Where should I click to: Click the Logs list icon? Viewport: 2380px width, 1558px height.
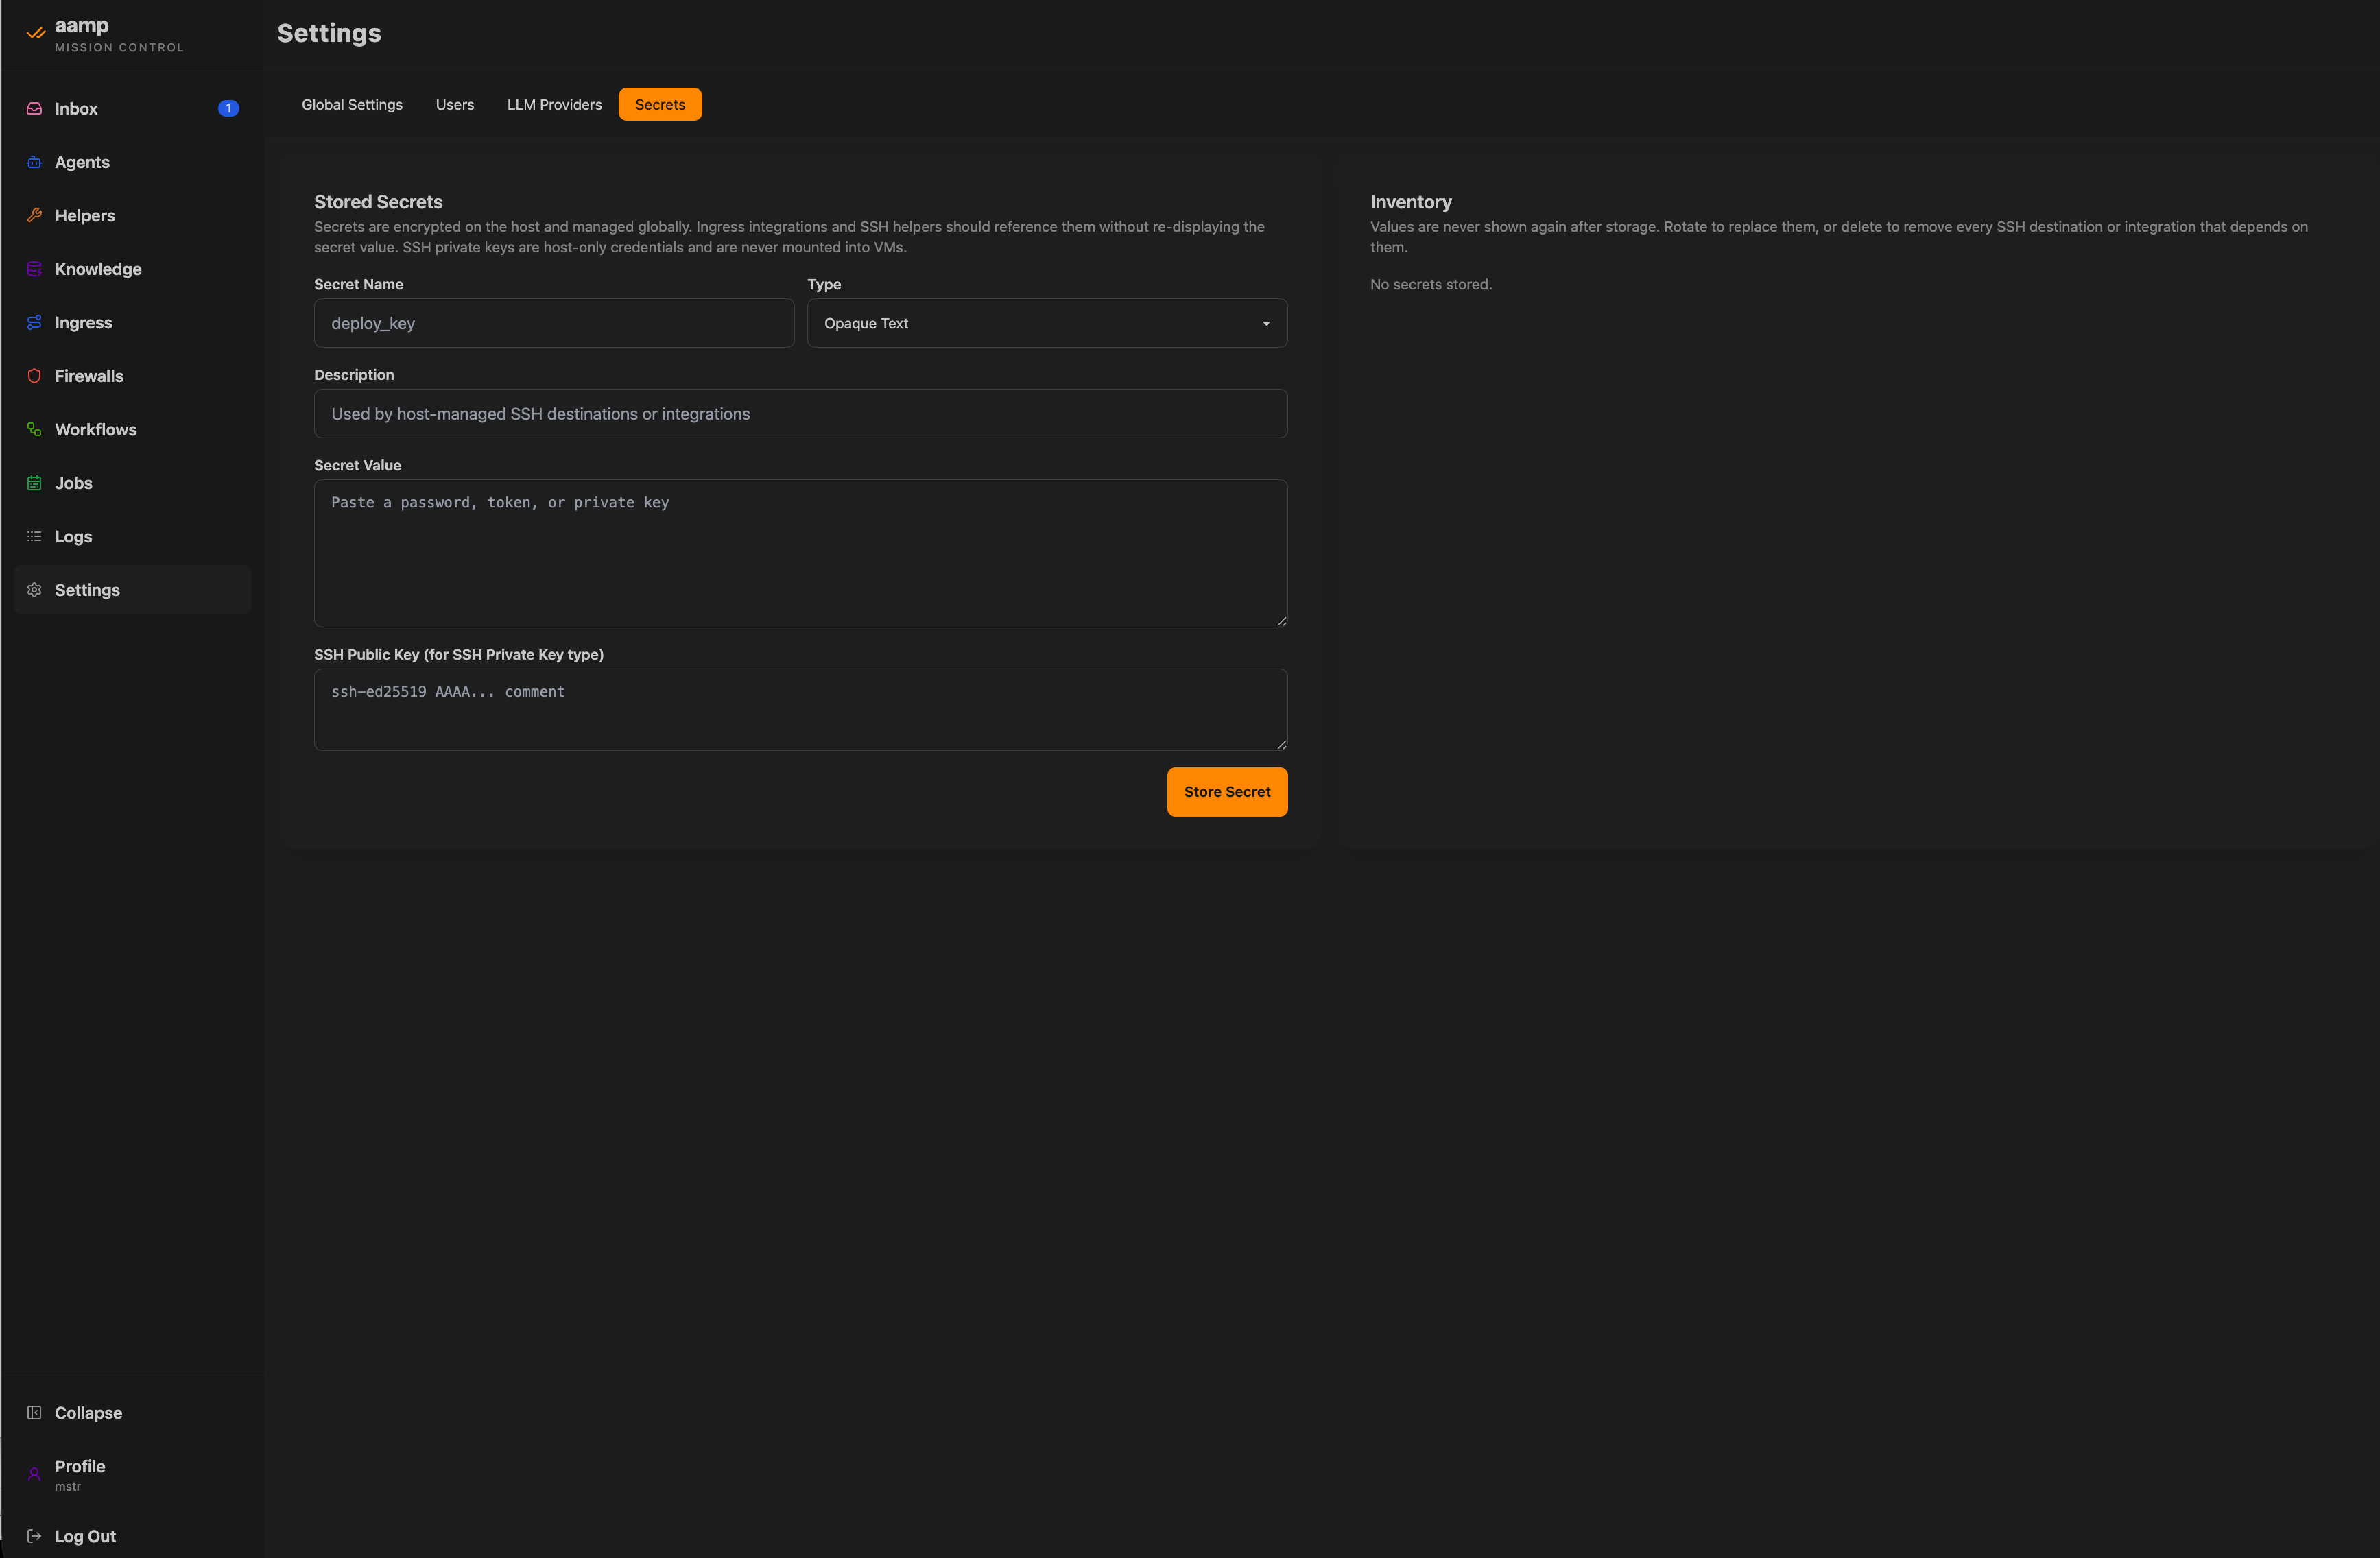click(x=34, y=536)
